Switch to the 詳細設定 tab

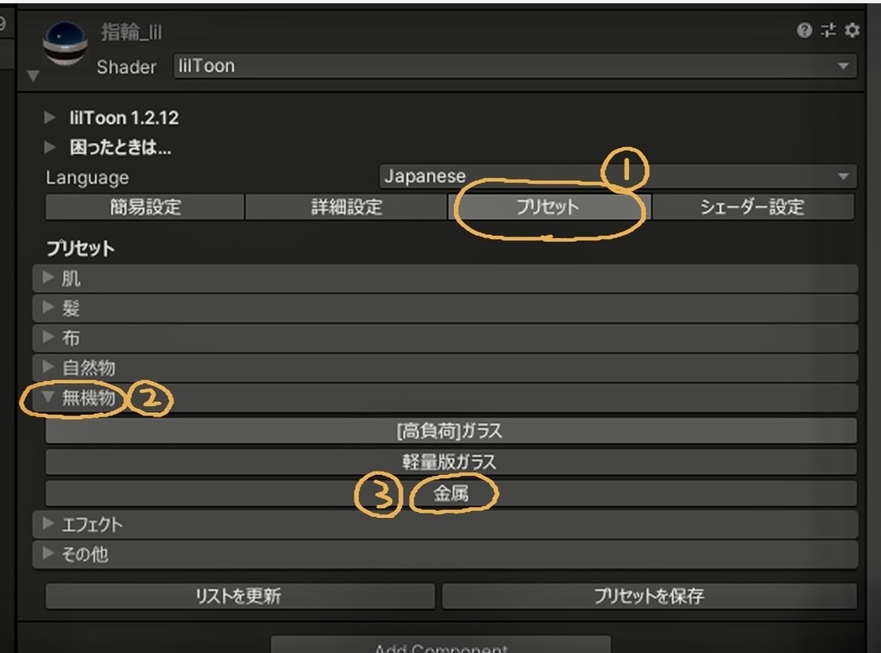(x=346, y=206)
